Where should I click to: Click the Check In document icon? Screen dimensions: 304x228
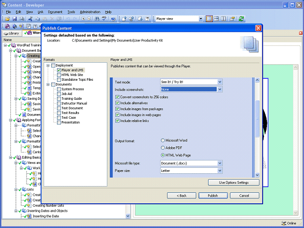point(124,19)
